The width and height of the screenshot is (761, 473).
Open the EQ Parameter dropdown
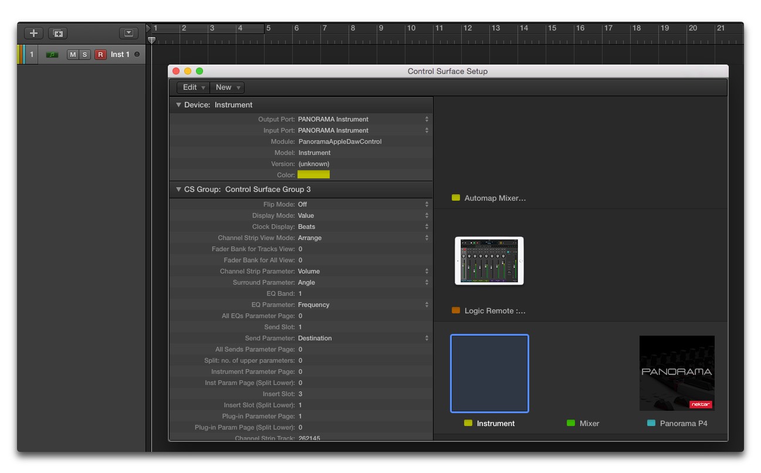(x=363, y=305)
